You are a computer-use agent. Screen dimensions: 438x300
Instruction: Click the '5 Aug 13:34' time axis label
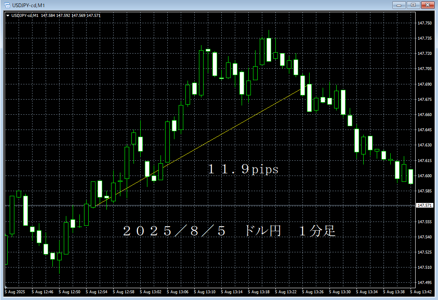click(367, 292)
